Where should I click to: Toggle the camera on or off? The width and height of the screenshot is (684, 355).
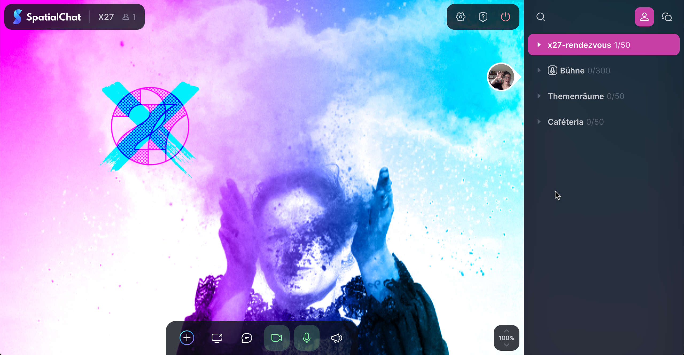click(277, 338)
